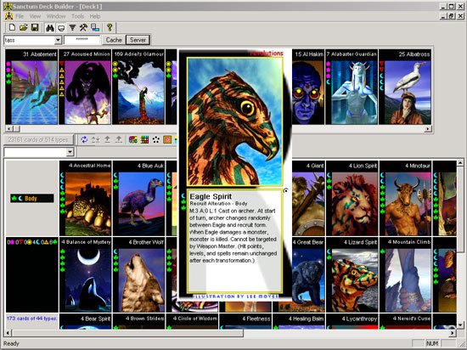This screenshot has width=467, height=350.
Task: Click the 23161 cards of 514 types button
Action: coord(38,139)
